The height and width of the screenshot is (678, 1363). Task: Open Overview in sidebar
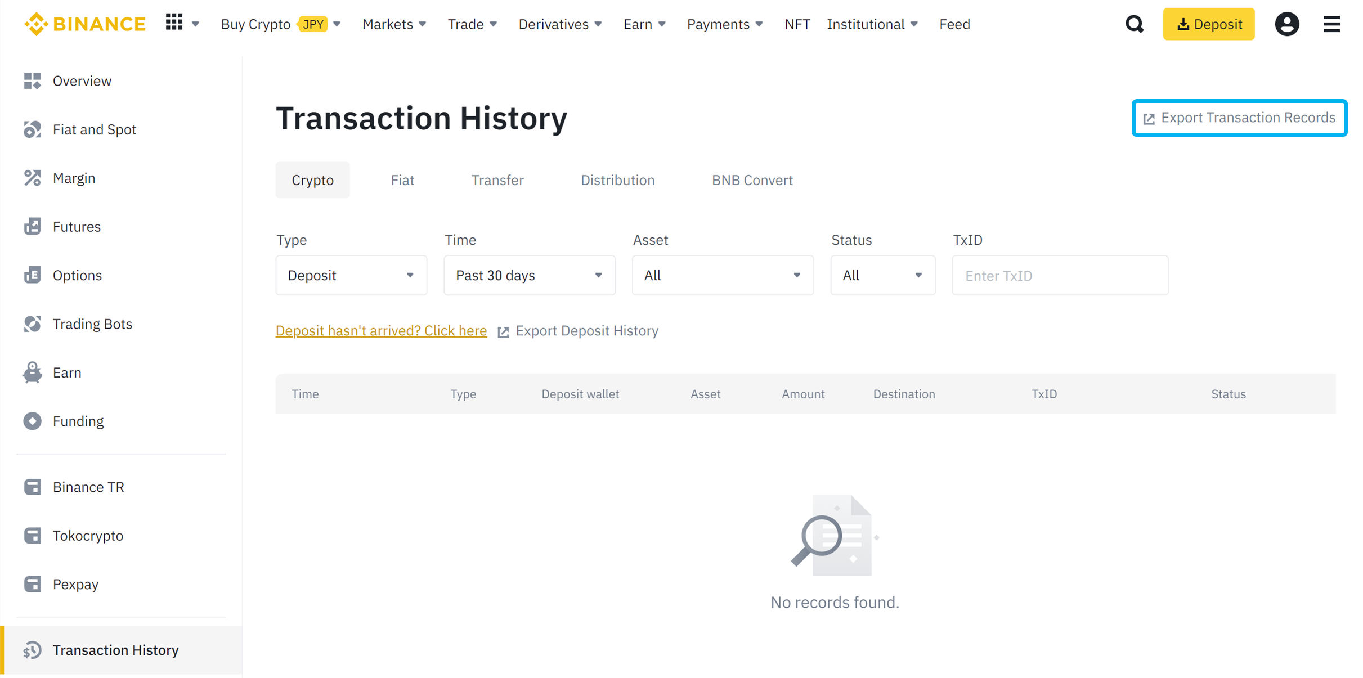pos(82,81)
